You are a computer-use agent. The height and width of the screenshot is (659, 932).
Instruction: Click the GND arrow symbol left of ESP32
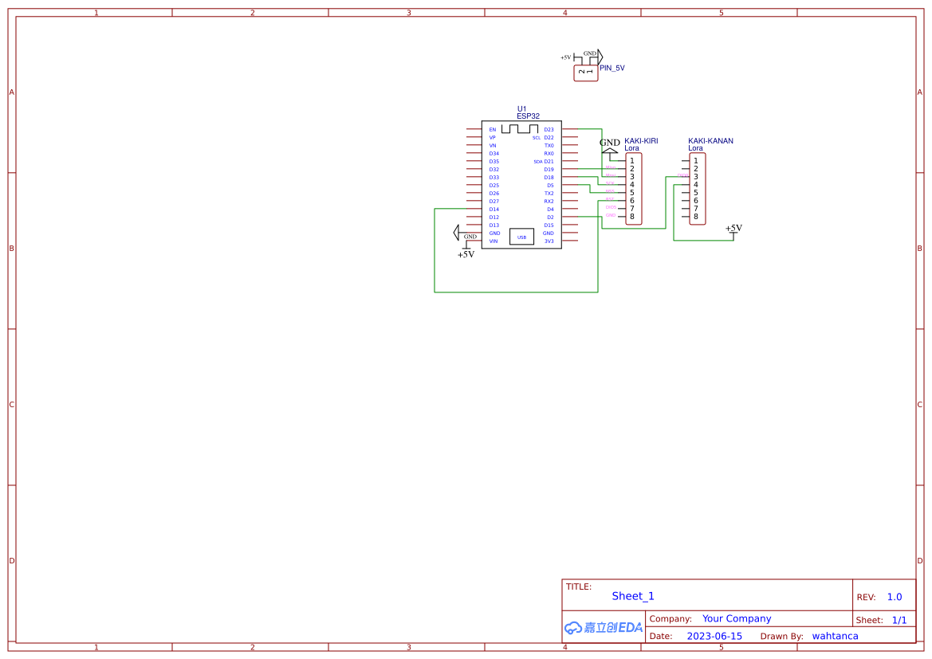click(457, 232)
